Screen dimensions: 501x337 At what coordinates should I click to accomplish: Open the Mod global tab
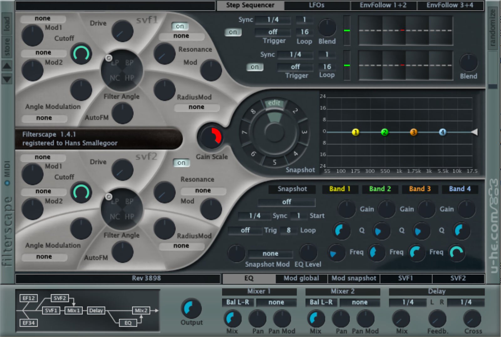(x=301, y=278)
